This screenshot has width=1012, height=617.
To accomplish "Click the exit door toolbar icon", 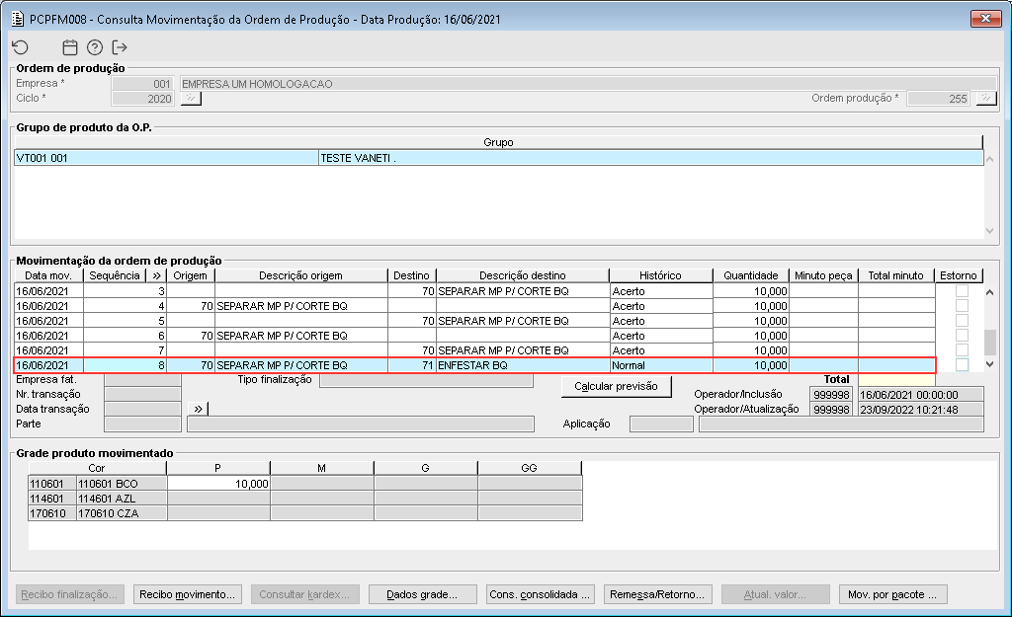I will click(x=120, y=47).
